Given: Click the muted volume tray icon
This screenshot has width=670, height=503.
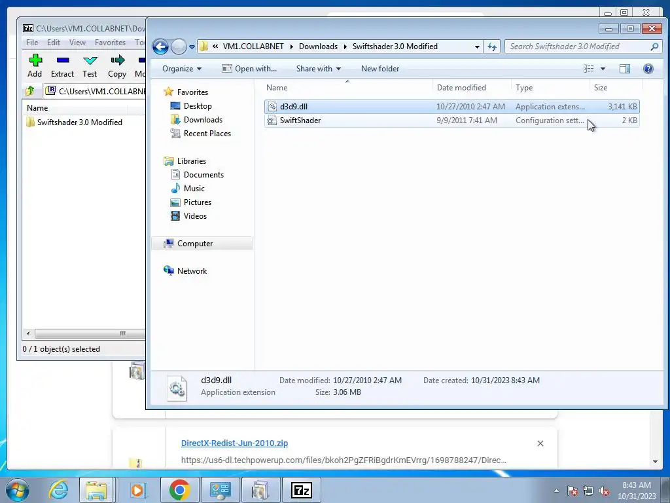Looking at the screenshot, I should 604,491.
